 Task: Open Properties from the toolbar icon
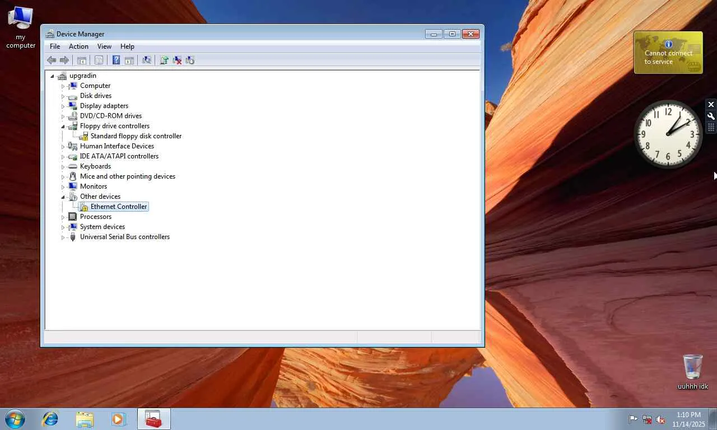(x=99, y=60)
